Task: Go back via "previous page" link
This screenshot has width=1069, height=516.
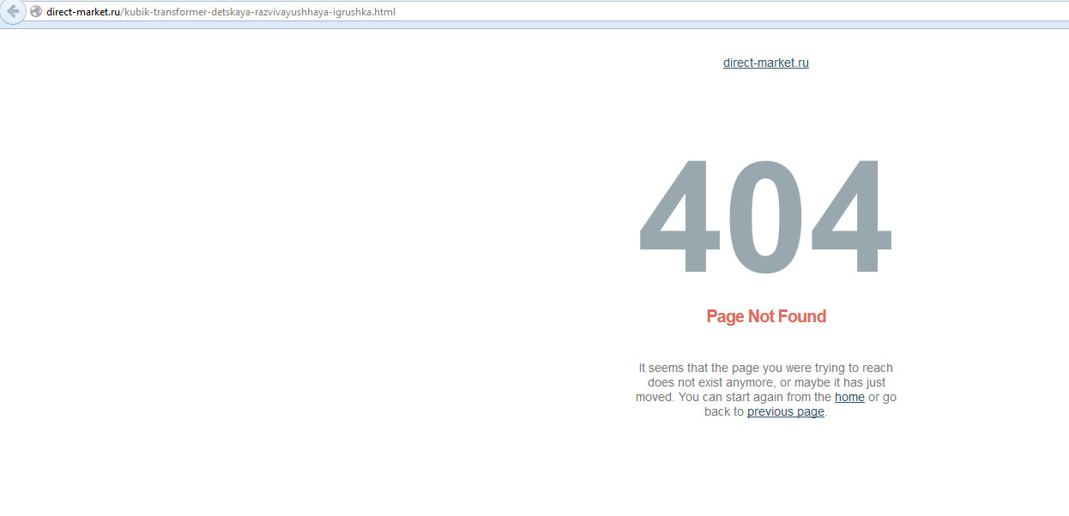Action: pos(786,411)
